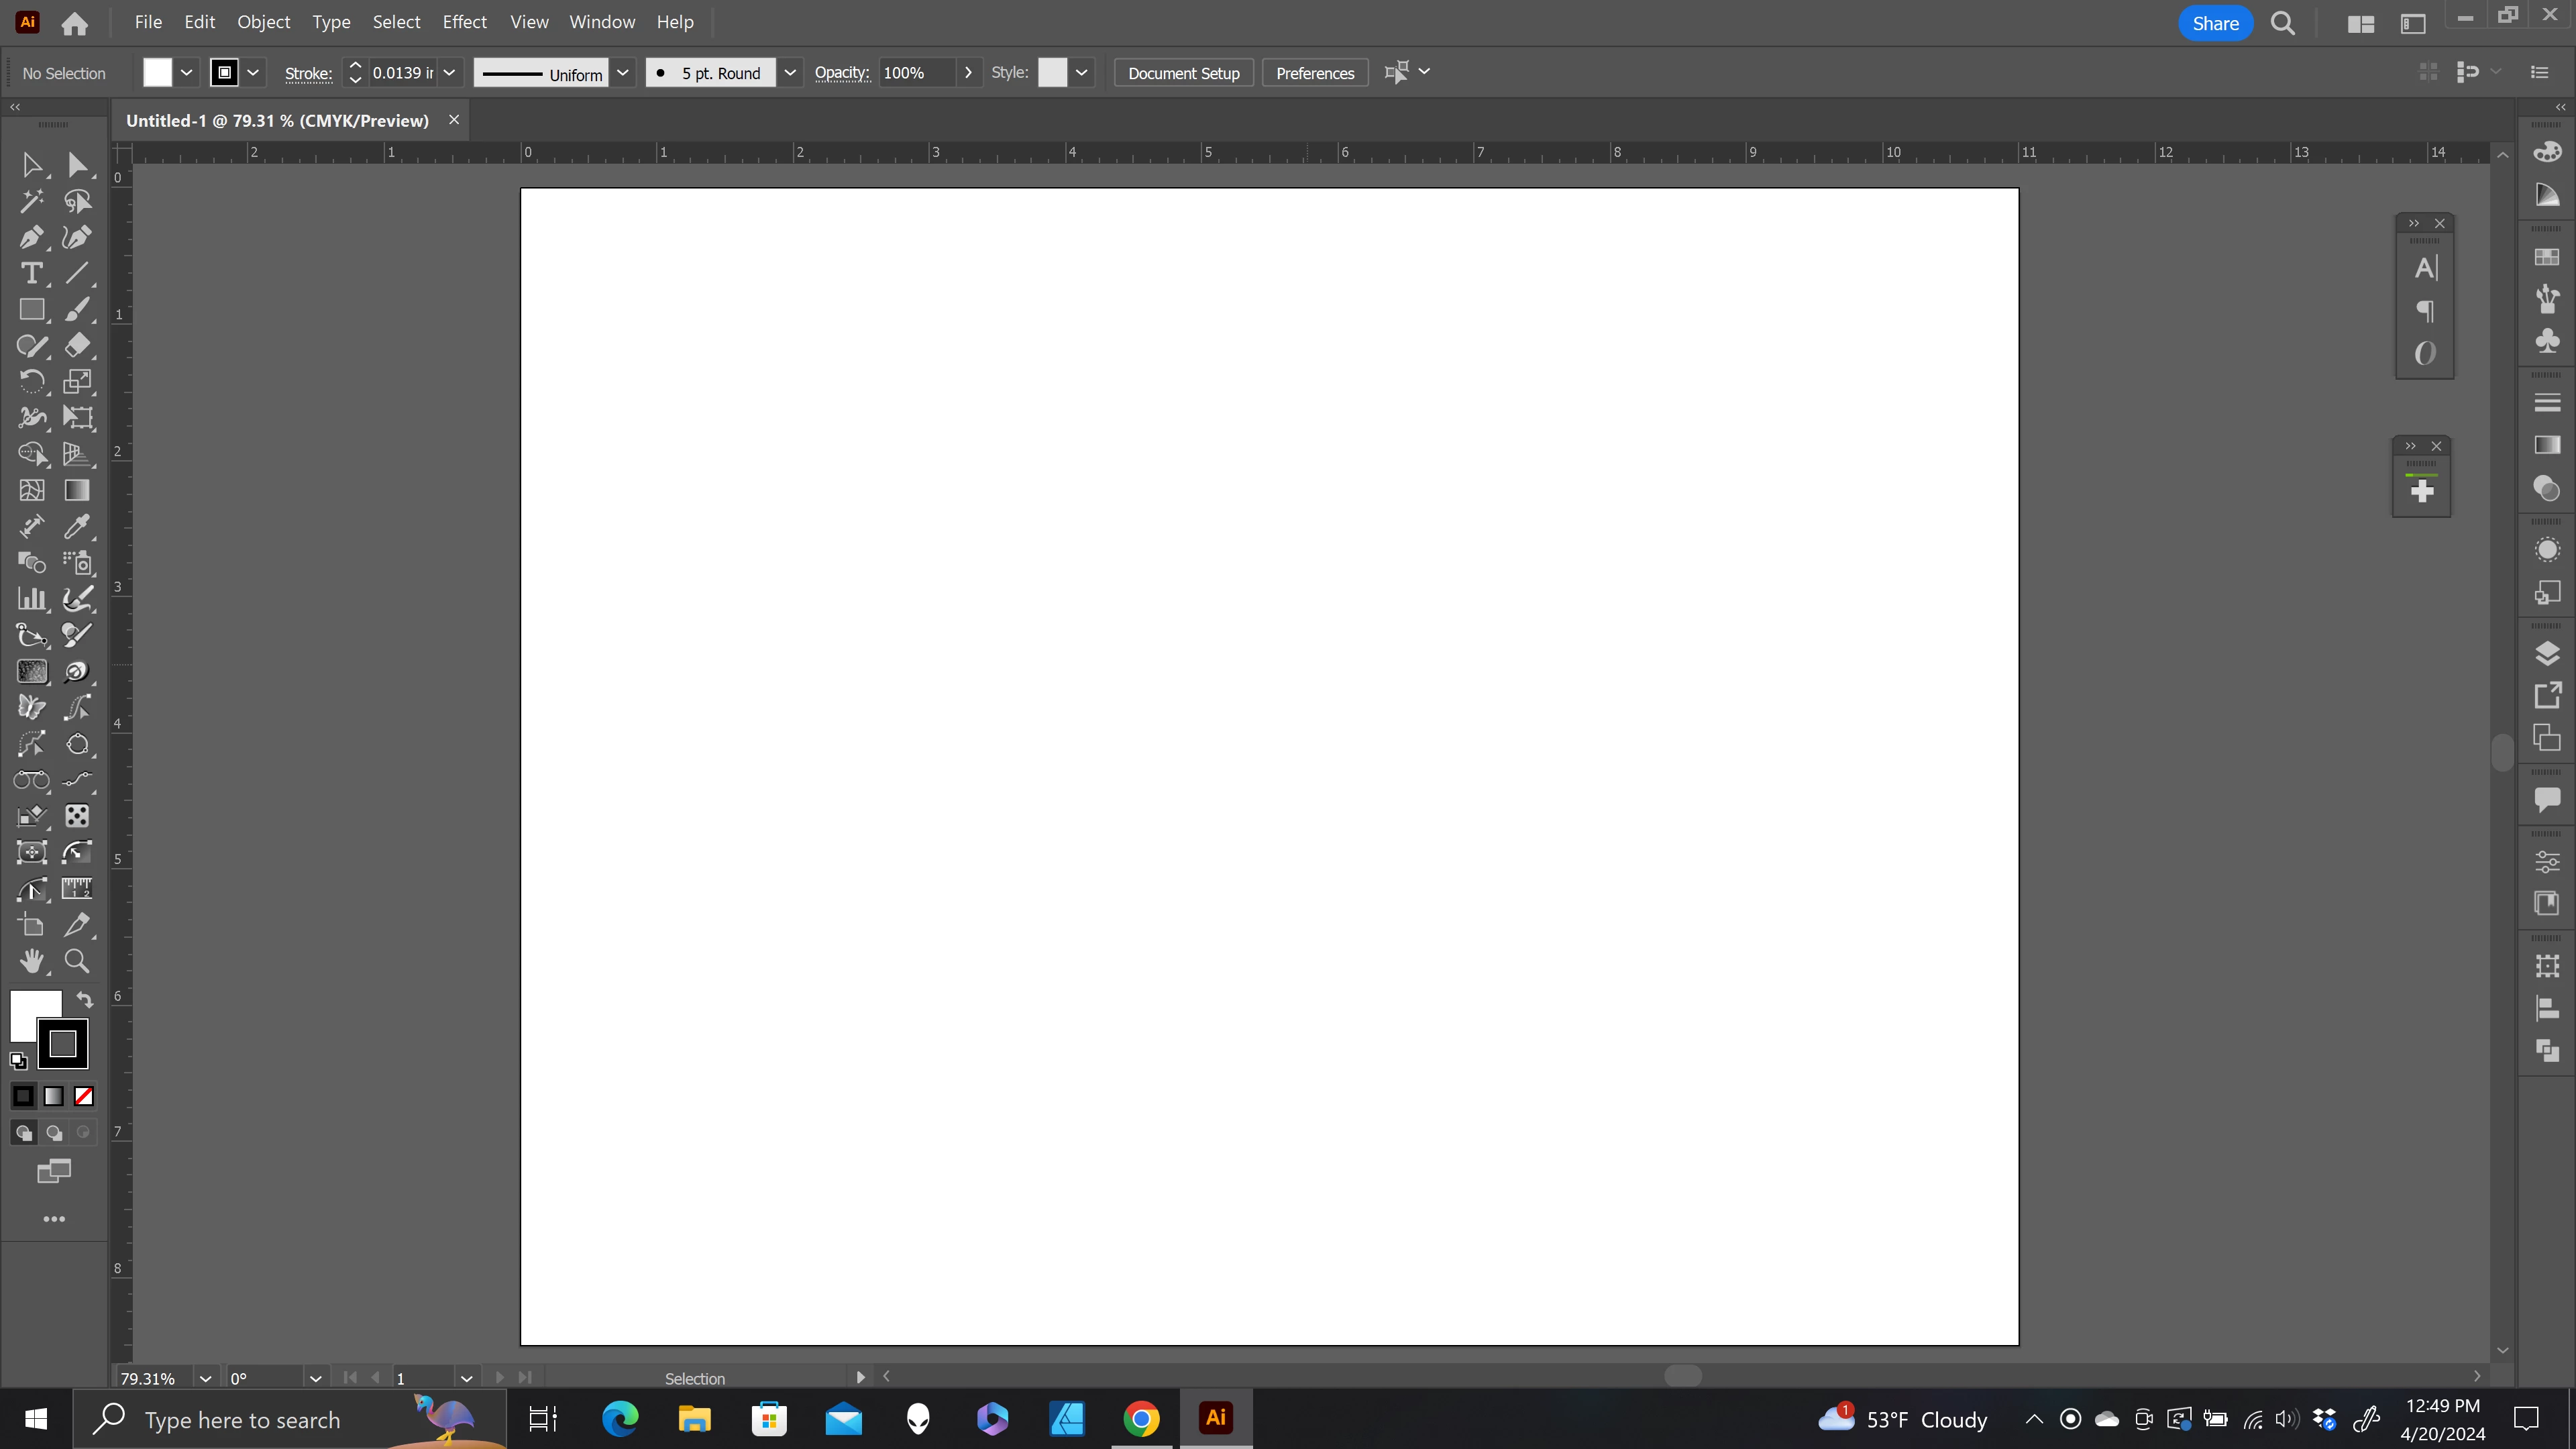Click the Document Setup button
The image size is (2576, 1449).
tap(1183, 73)
